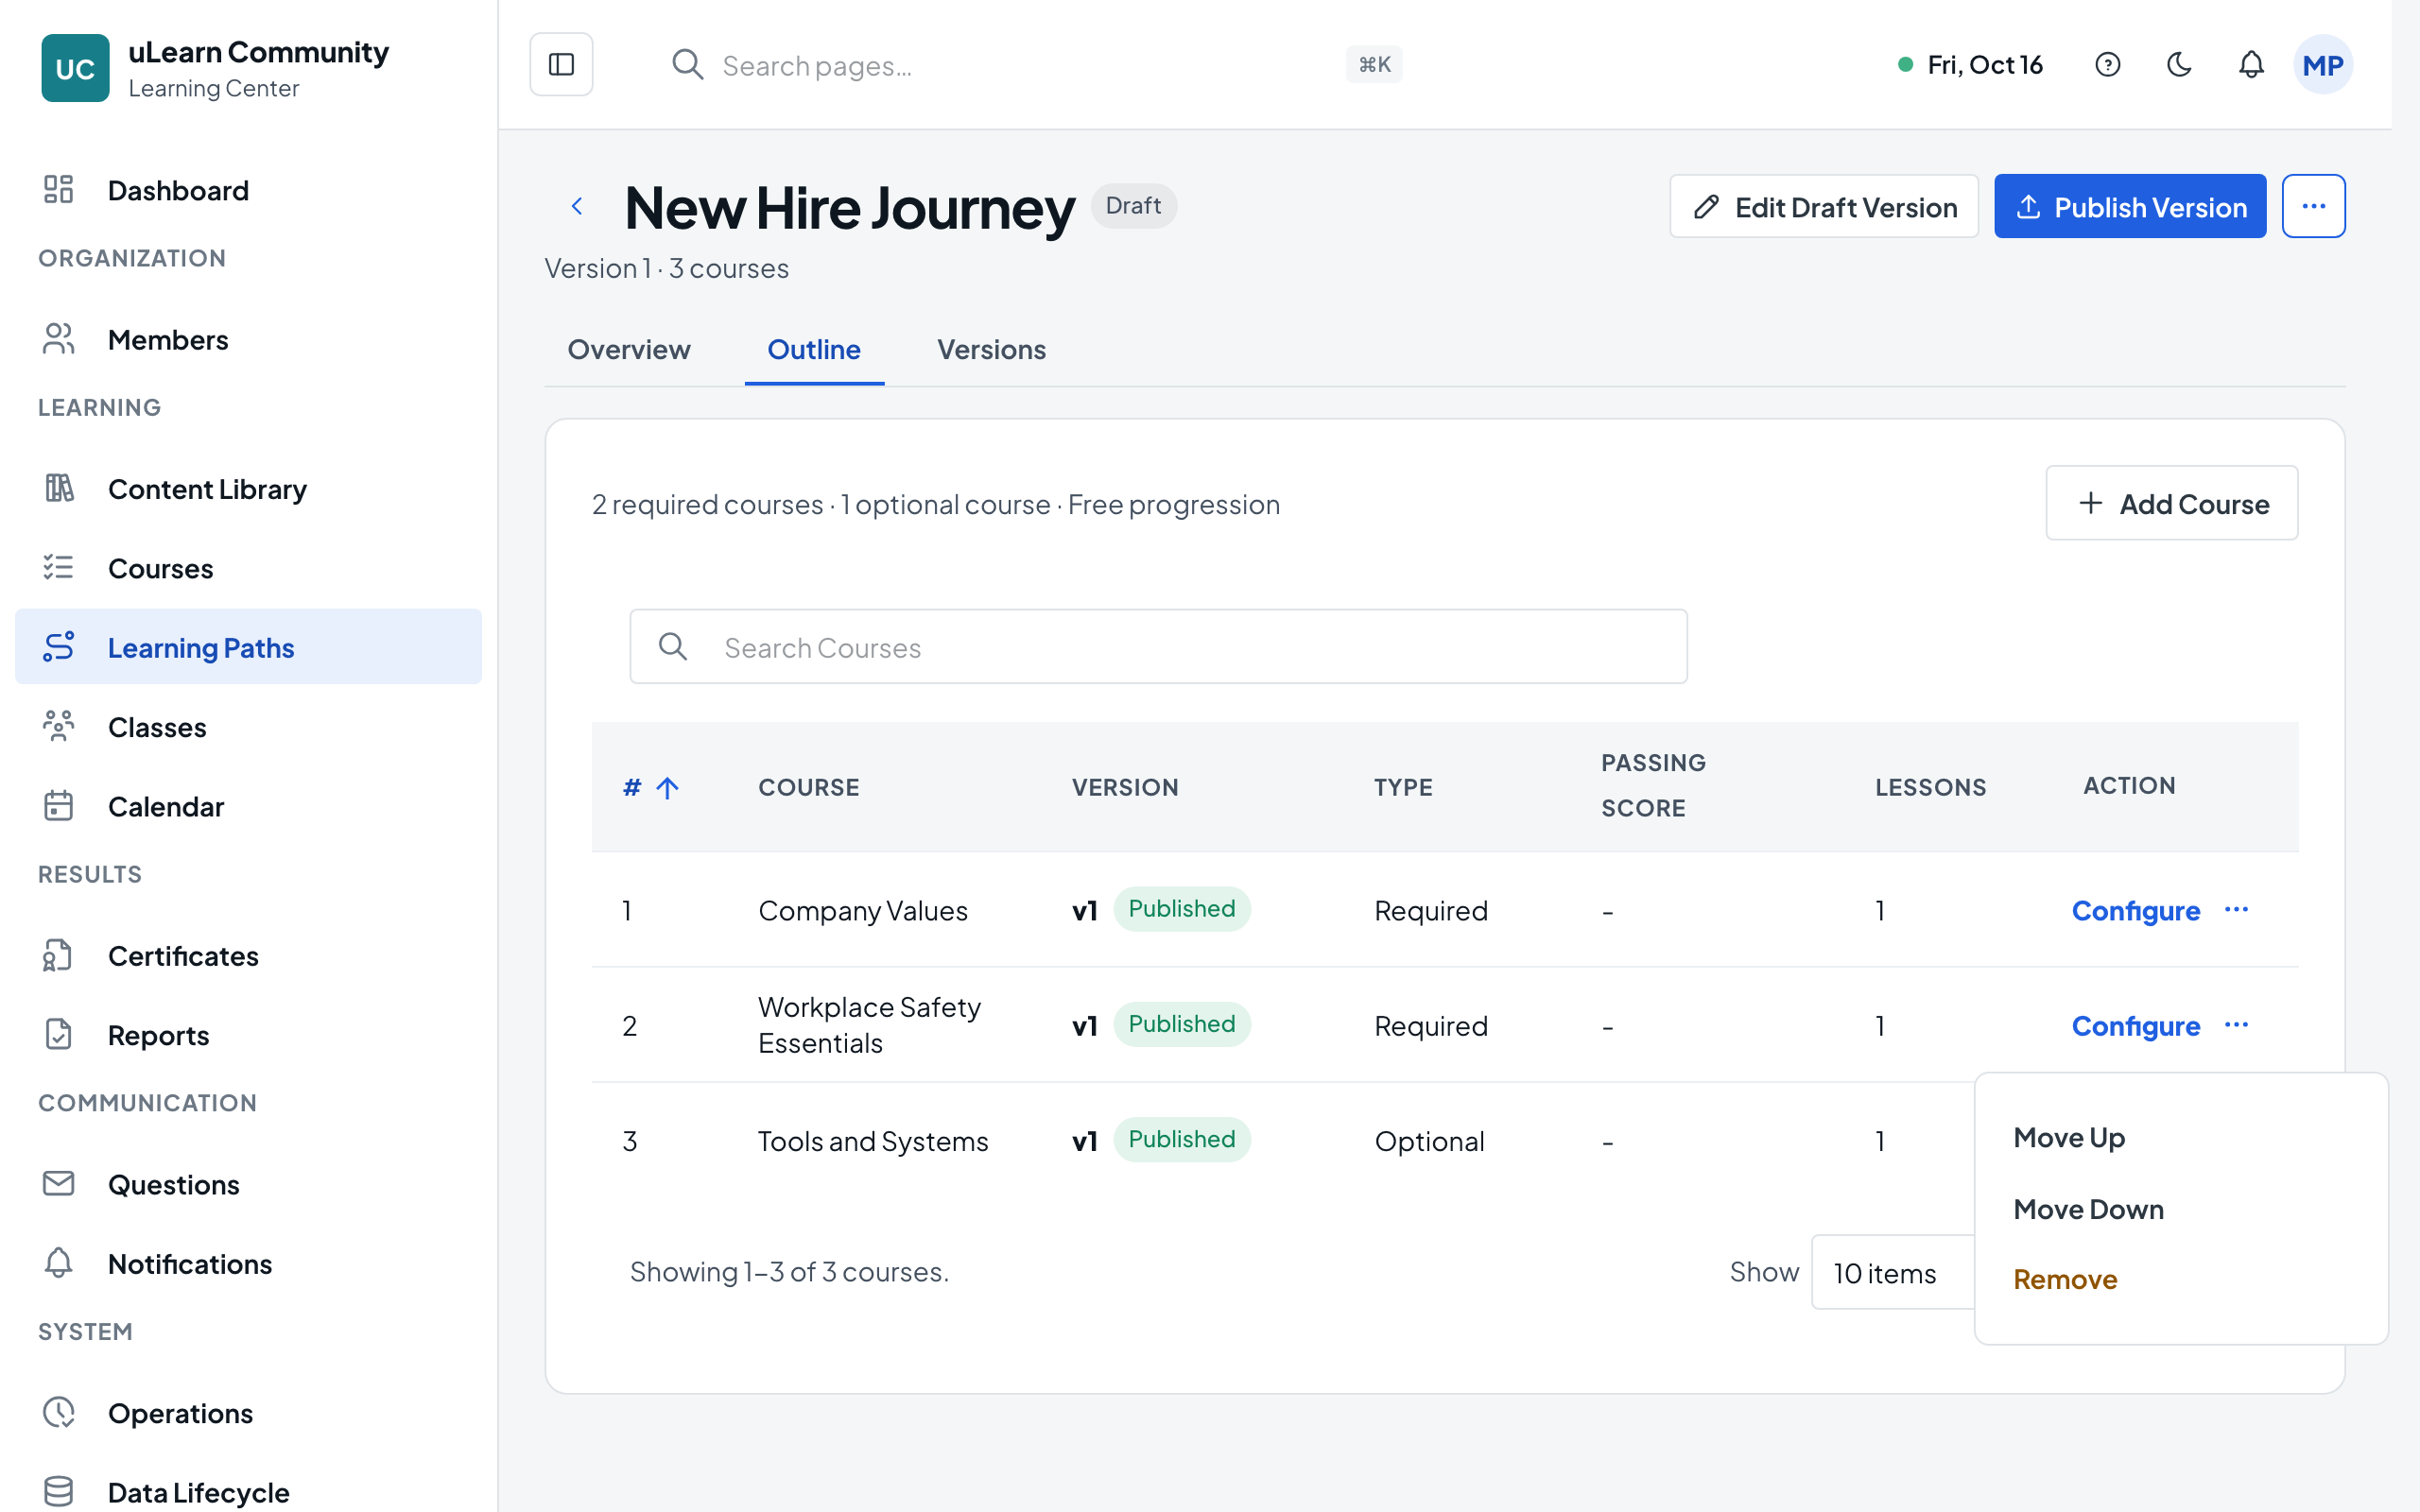Click the Add Course button
2420x1512 pixels.
click(x=2171, y=503)
